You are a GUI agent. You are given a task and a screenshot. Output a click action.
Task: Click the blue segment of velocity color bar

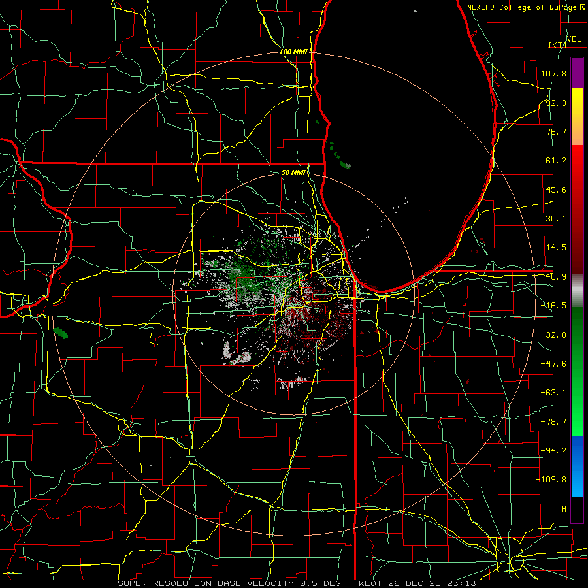(x=577, y=466)
